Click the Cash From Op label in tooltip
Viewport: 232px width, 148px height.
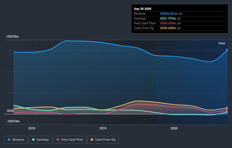(x=144, y=28)
